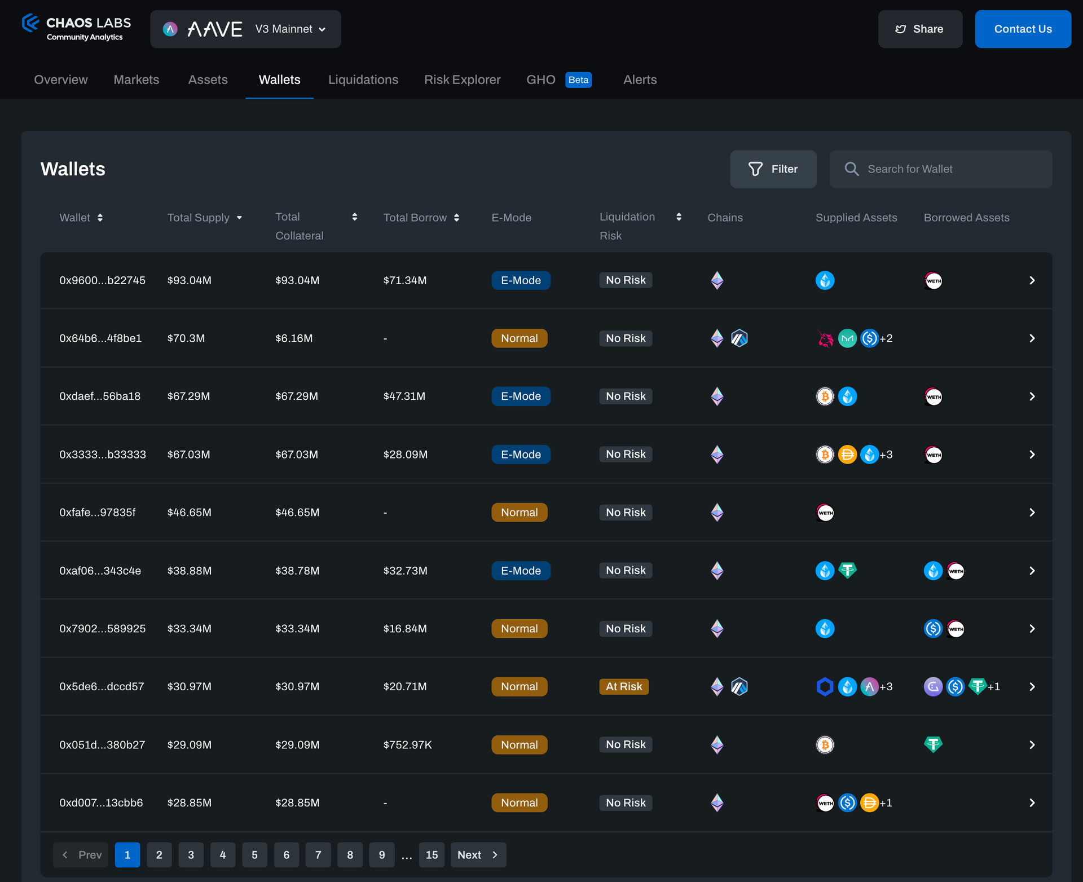
Task: Click WETH supplied asset icon in 0xfafe...97835f row
Action: click(825, 513)
